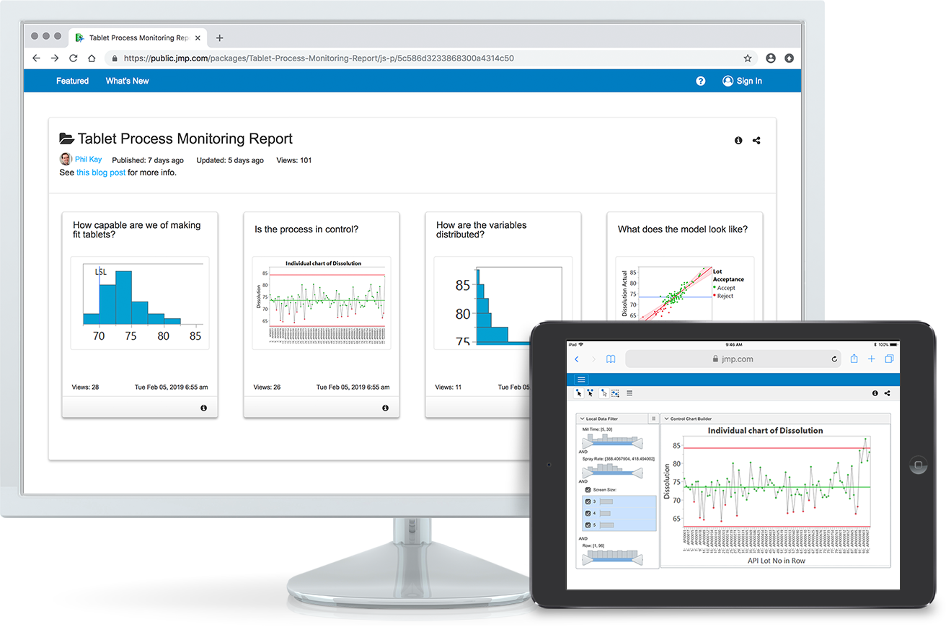Image resolution: width=946 pixels, height=640 pixels.
Task: Open the report folder icon beside the title
Action: click(x=66, y=139)
